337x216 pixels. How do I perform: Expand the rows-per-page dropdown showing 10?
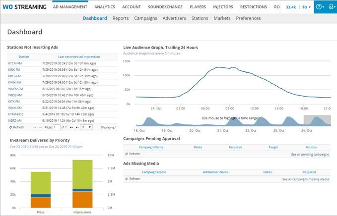click(x=86, y=127)
